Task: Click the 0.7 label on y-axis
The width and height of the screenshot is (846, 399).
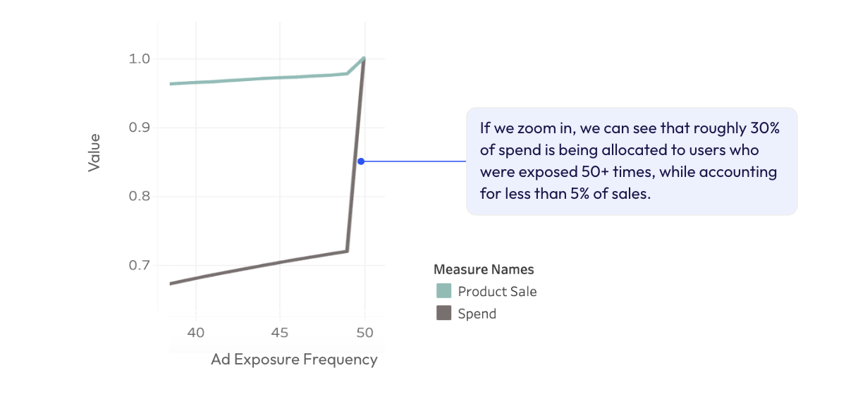Action: coord(139,266)
